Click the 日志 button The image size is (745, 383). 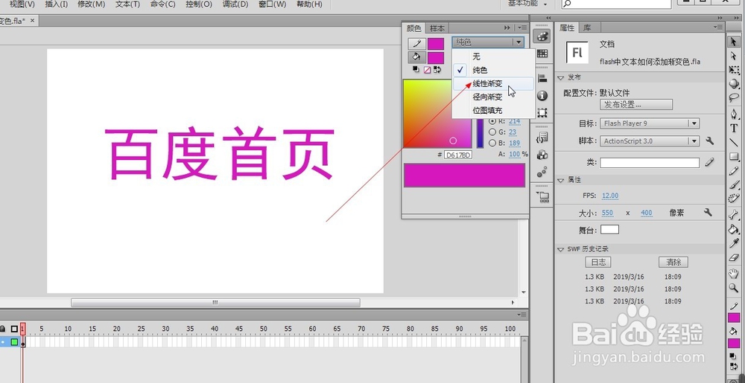pyautogui.click(x=598, y=262)
